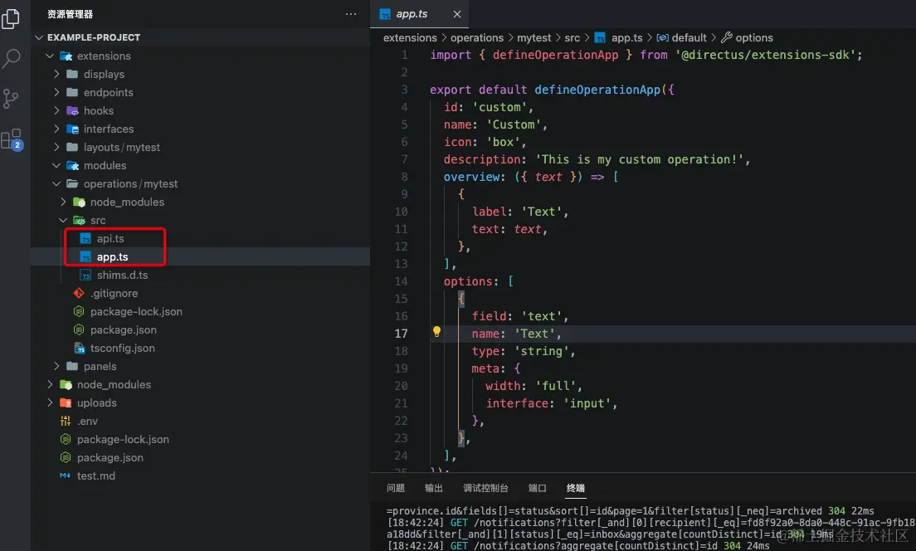Switch to the 输出 panel tab
916x551 pixels.
coord(433,488)
